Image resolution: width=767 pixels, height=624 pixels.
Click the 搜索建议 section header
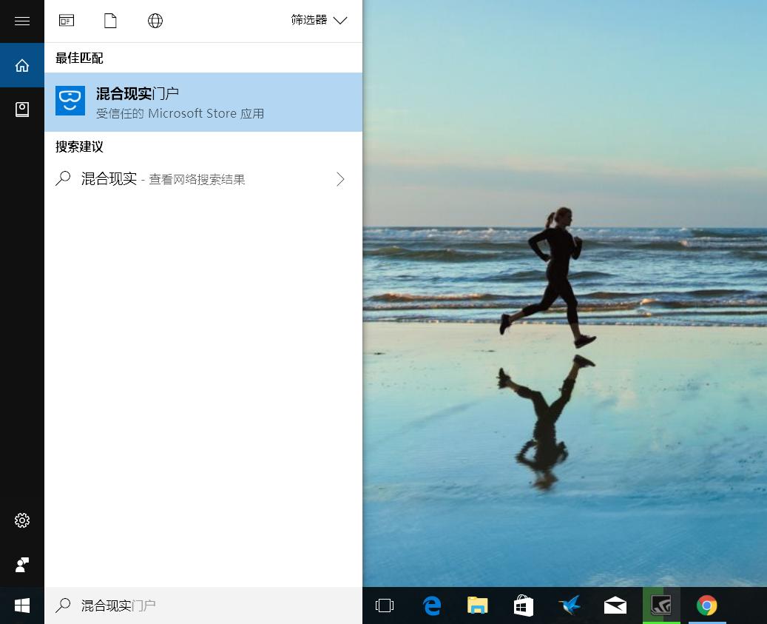click(79, 147)
